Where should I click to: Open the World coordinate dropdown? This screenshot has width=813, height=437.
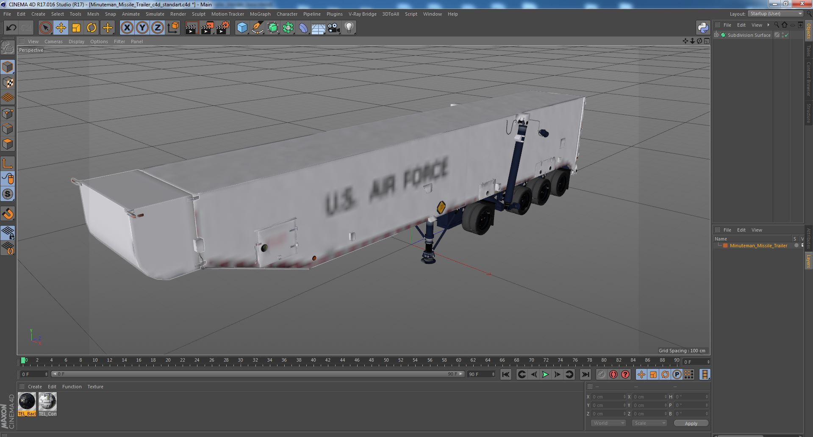[608, 423]
